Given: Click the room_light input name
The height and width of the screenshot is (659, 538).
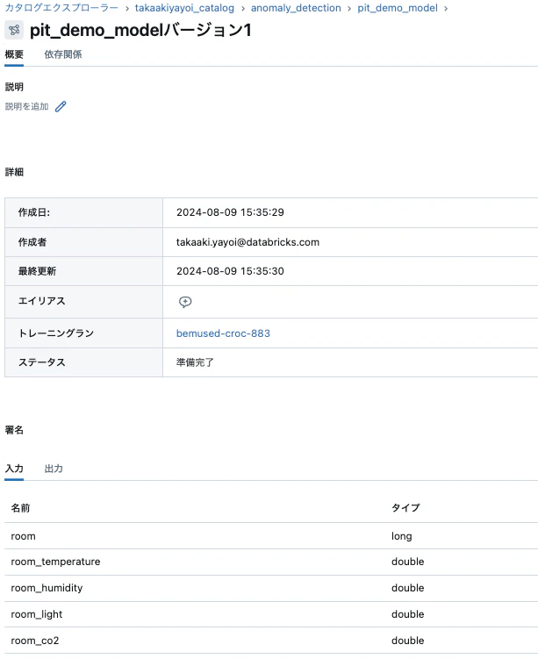Looking at the screenshot, I should pos(37,614).
